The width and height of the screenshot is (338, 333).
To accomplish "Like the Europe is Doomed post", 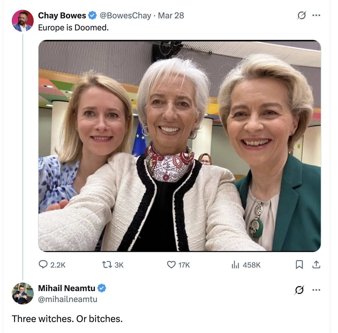I will [171, 265].
